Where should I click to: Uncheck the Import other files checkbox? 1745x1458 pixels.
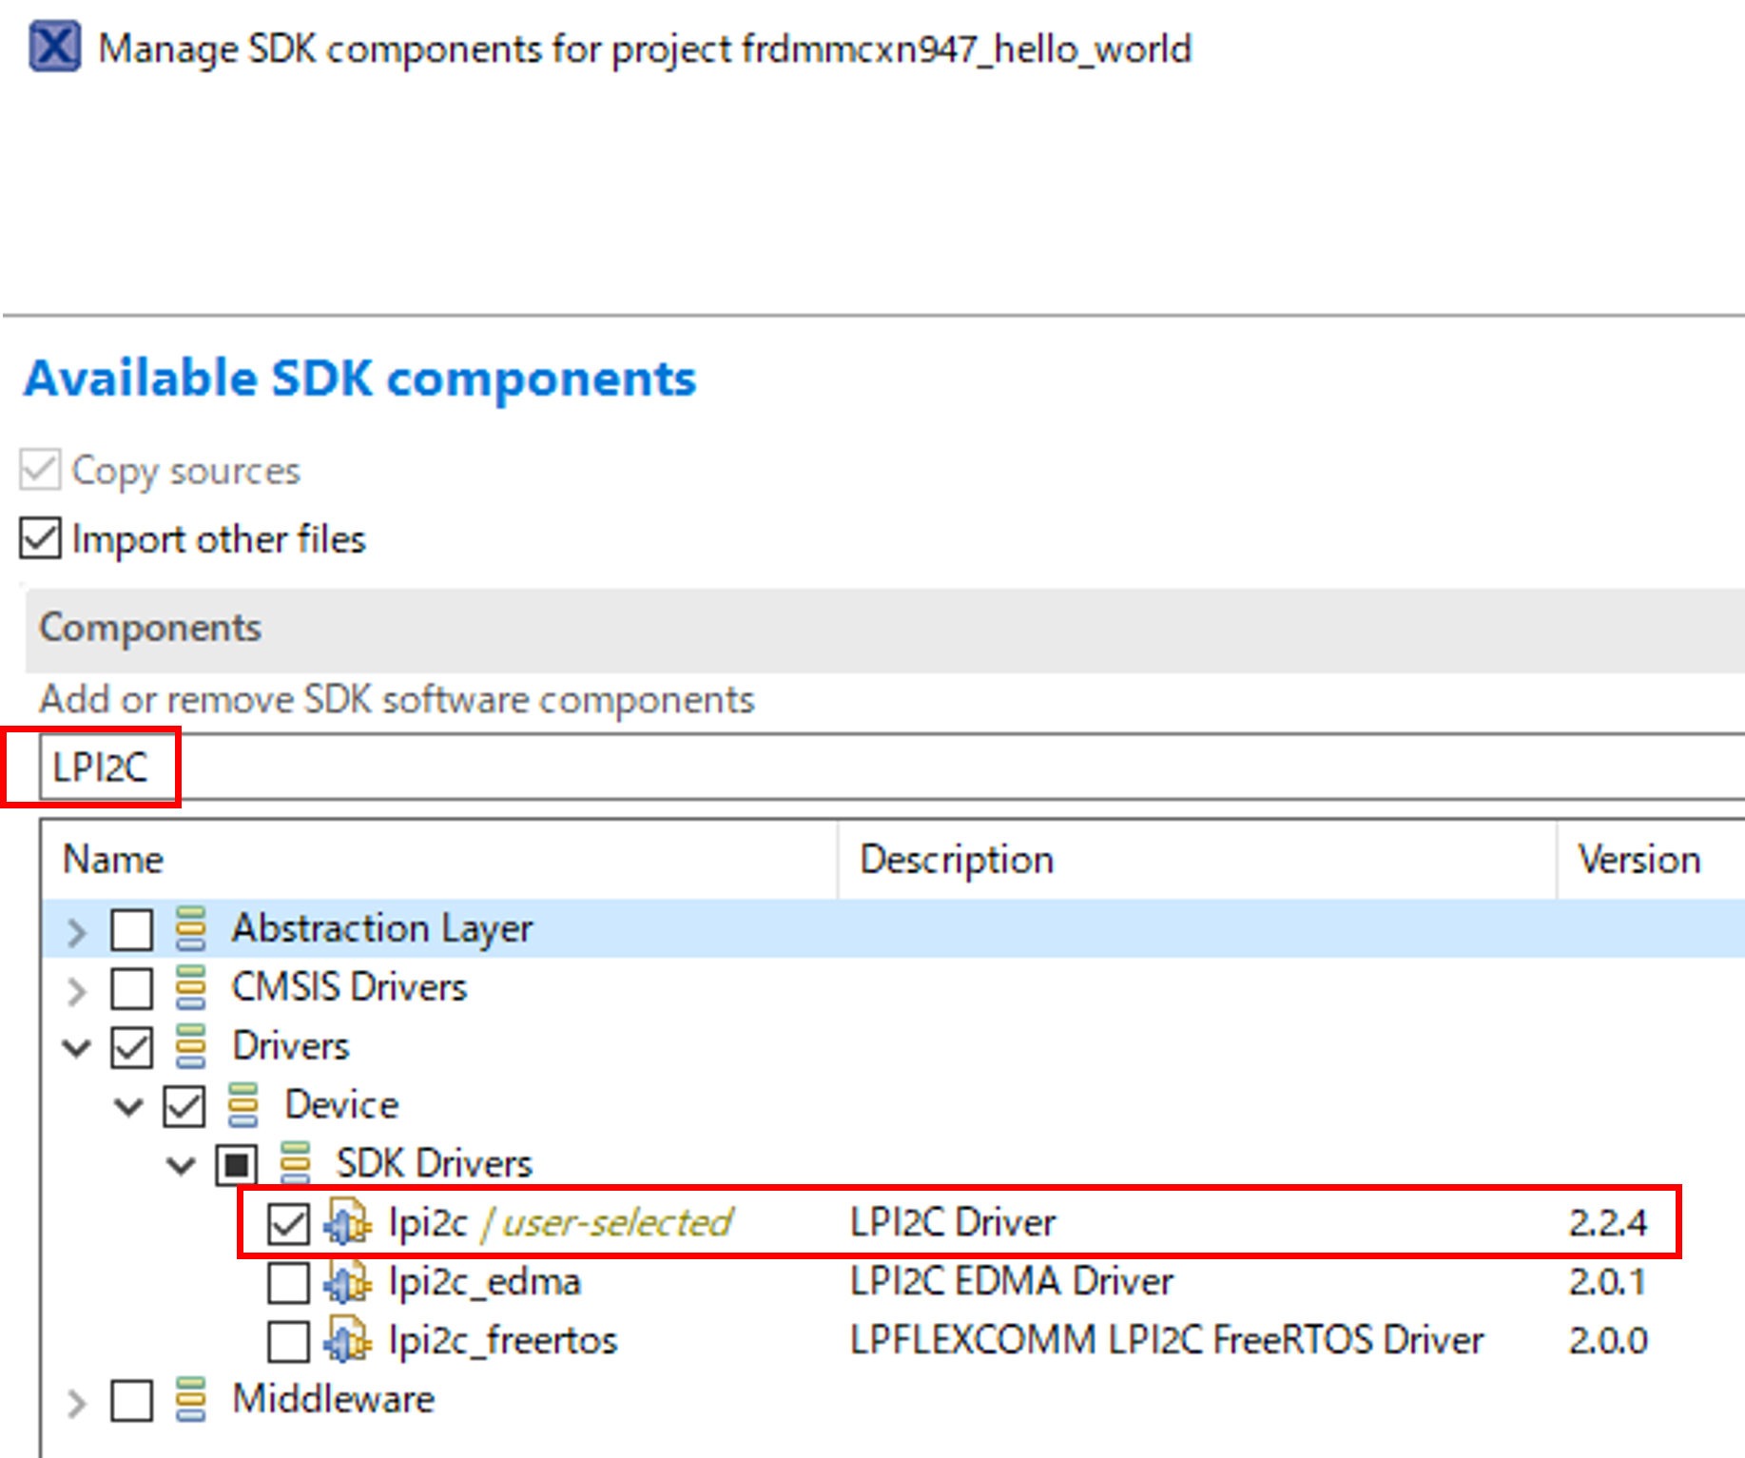pyautogui.click(x=41, y=538)
